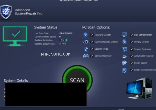Screen dimensions: 156x110
Task: Click the Disk Defragmenter label
Action: coord(143,35)
